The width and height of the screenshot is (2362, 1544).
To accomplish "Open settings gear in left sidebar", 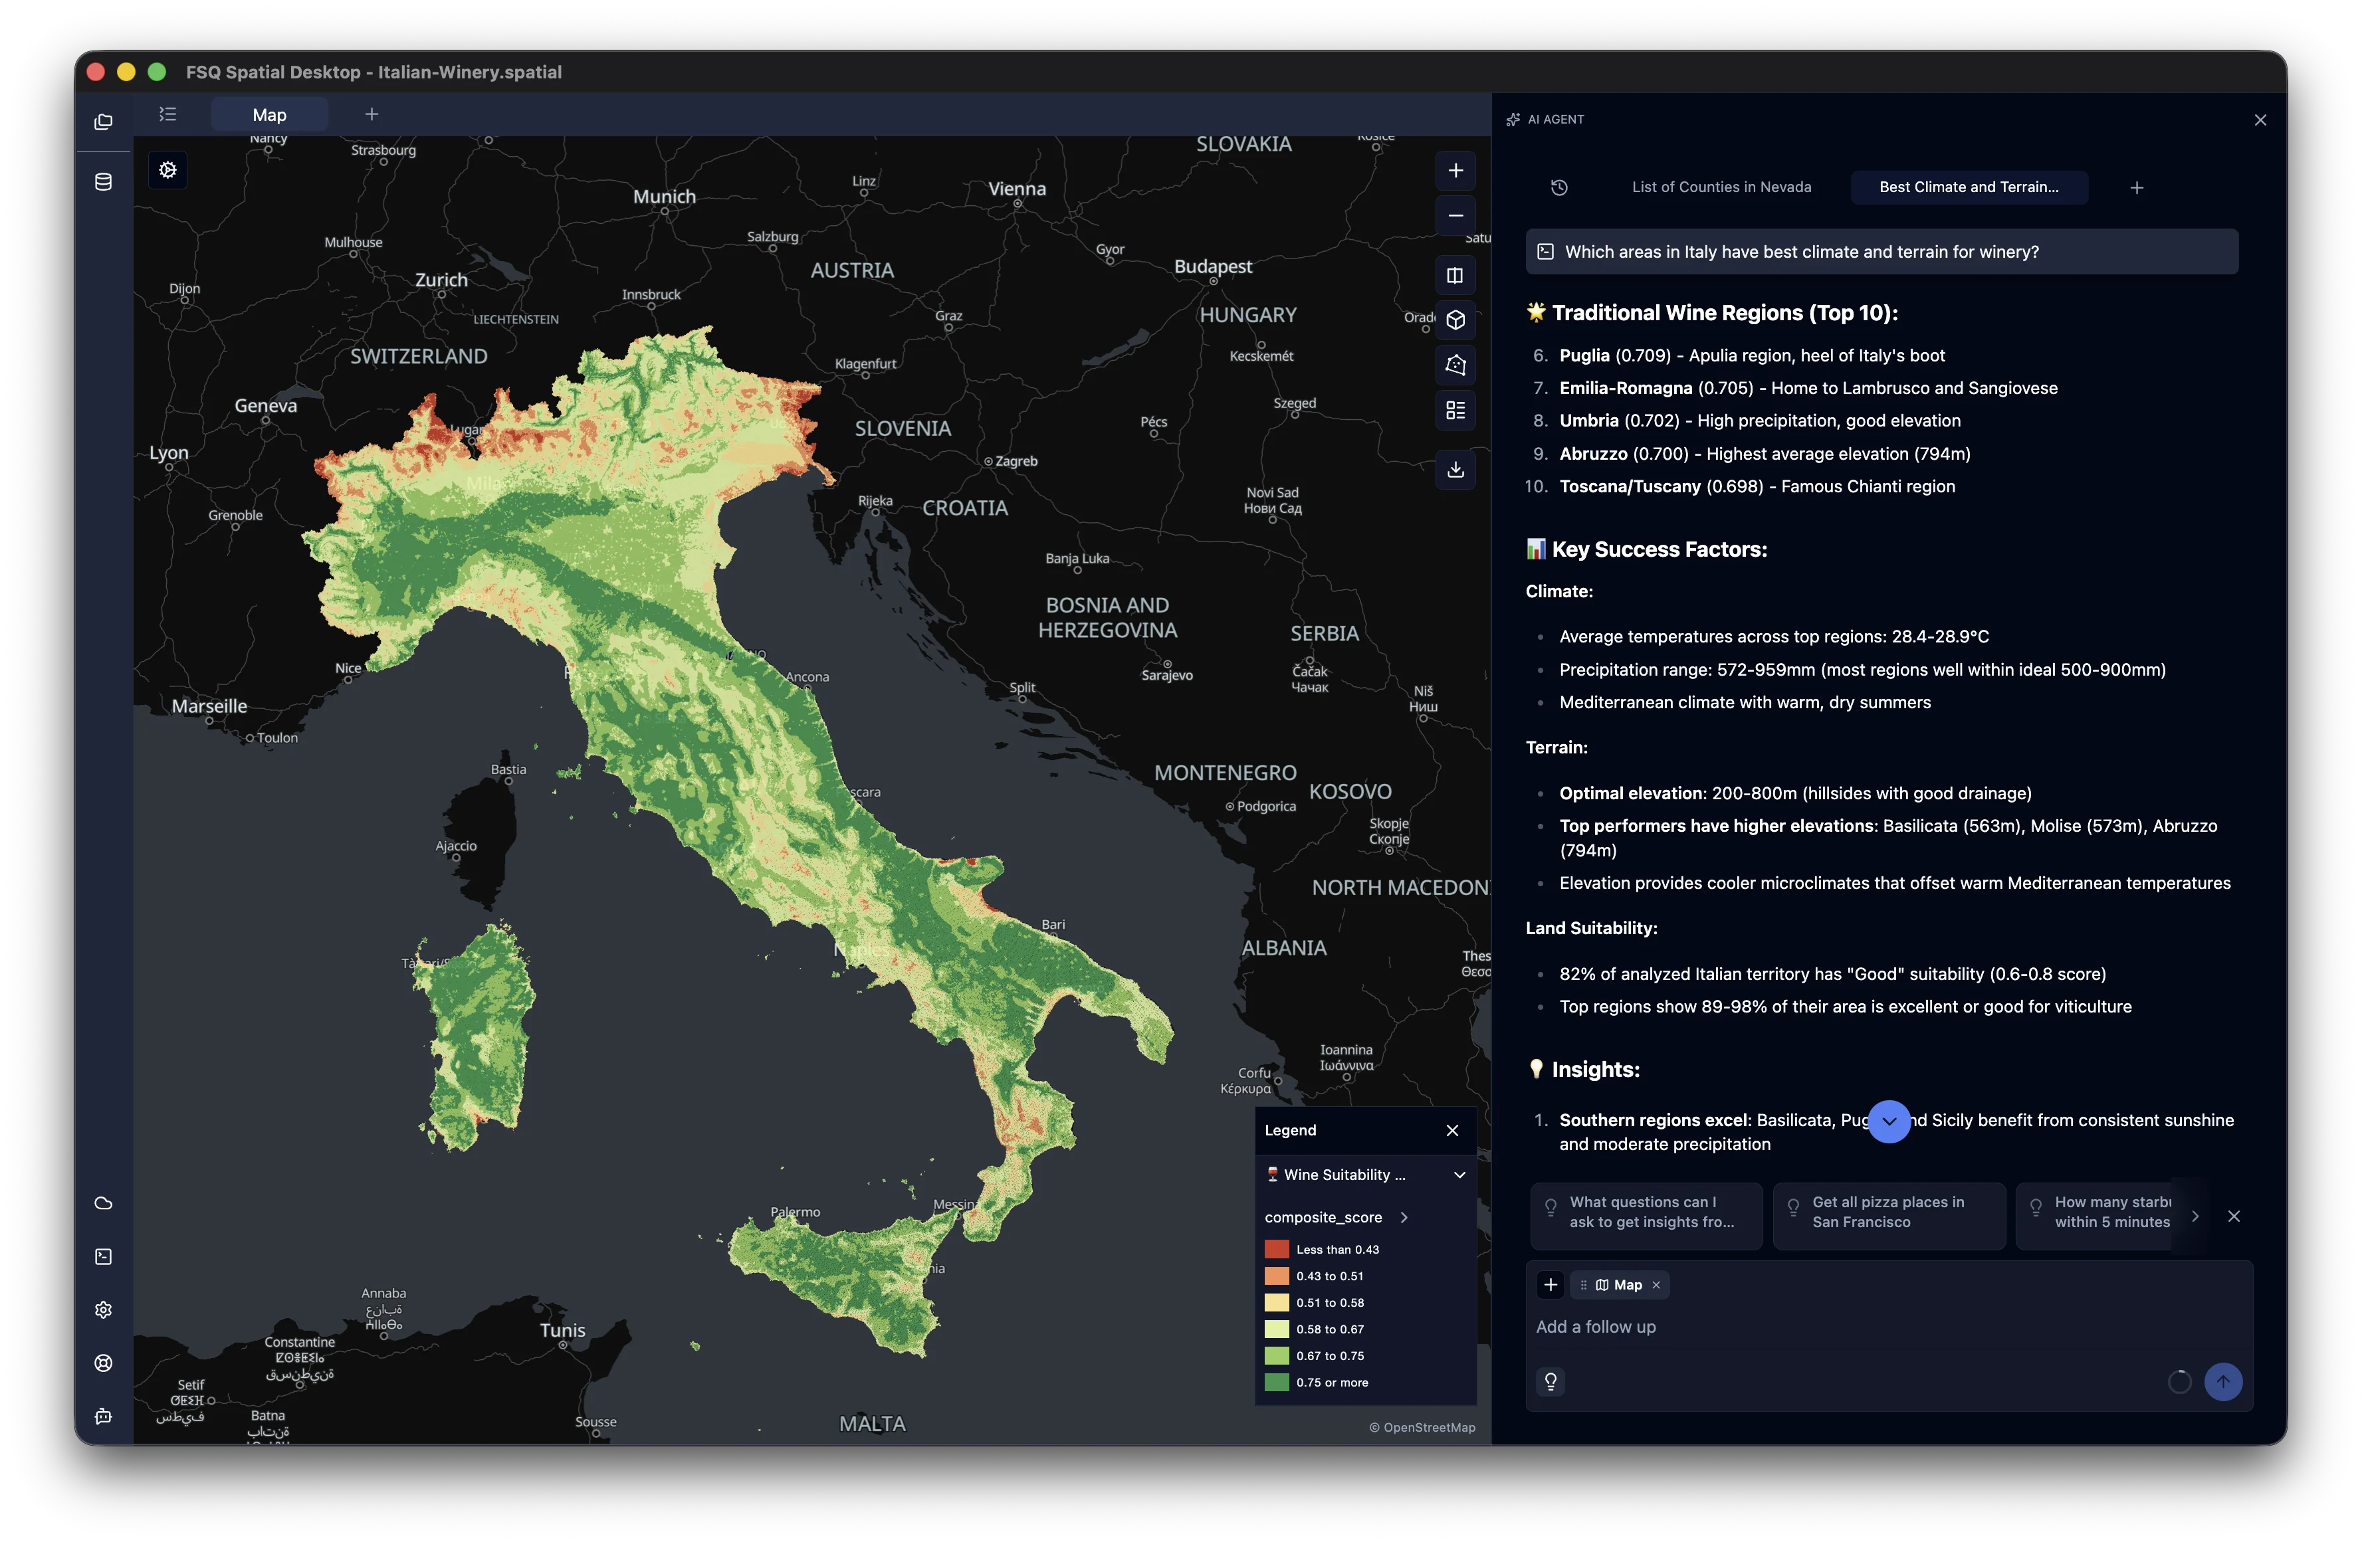I will coord(103,1310).
